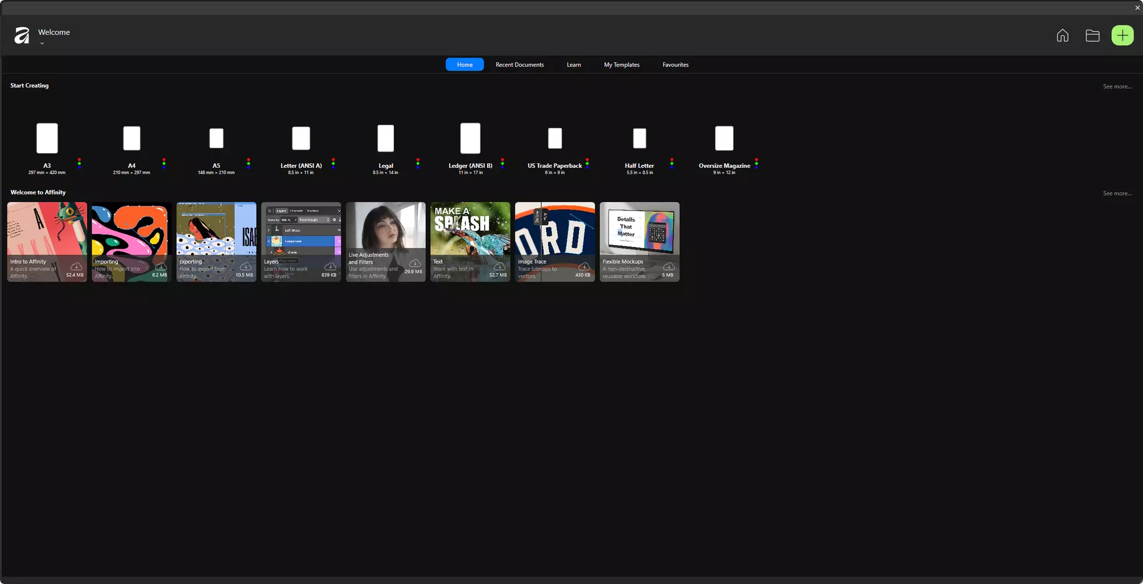Download Text sample via cloud icon
Screen dimensions: 1143x584
499,267
